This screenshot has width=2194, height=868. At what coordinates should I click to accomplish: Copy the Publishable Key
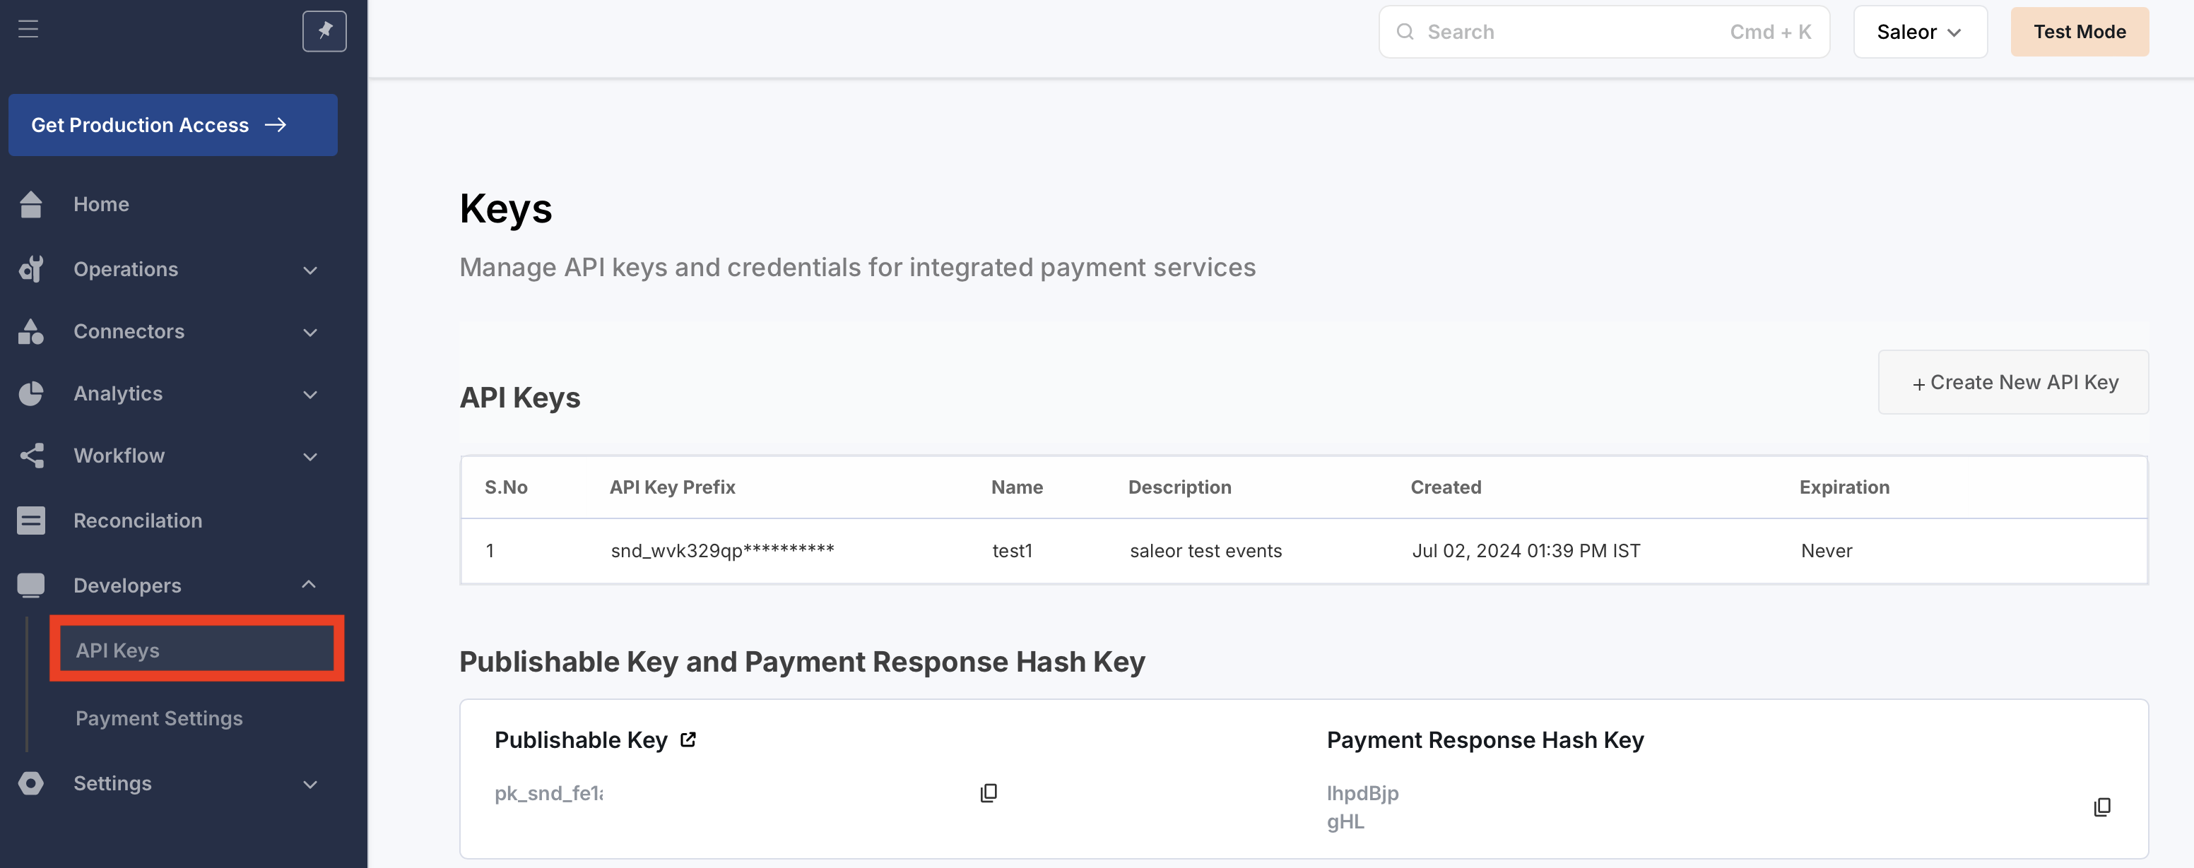[988, 793]
